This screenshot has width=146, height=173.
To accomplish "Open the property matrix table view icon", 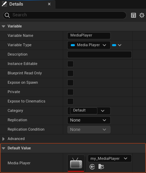I will tap(134, 15).
